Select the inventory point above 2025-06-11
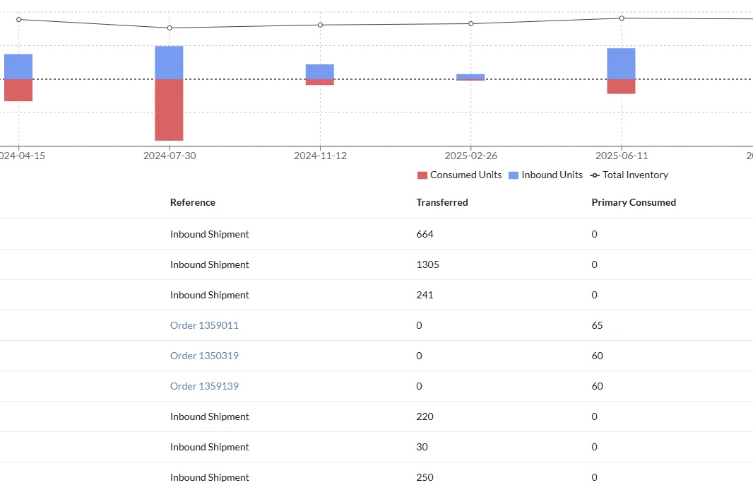 coord(622,18)
